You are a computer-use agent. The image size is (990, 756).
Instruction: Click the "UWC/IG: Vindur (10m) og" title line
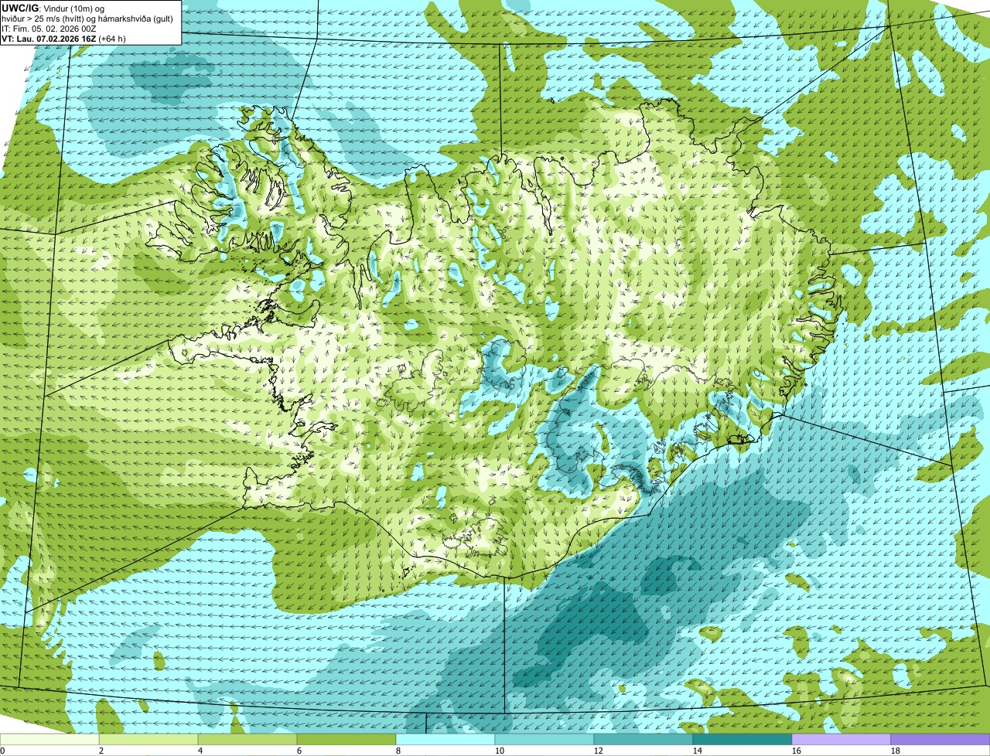click(53, 9)
